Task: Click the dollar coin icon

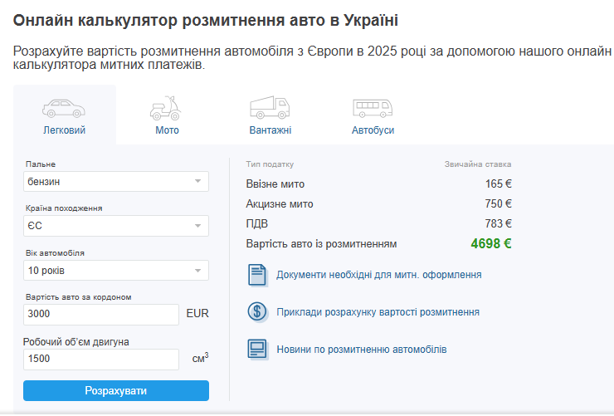Action: [257, 312]
